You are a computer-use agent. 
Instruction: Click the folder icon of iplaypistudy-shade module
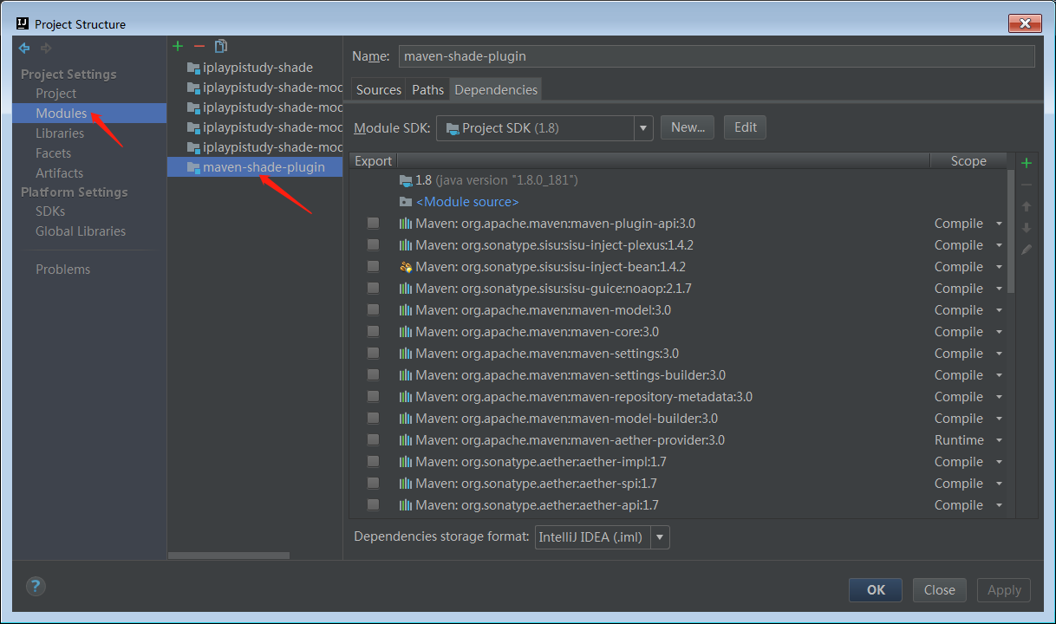(194, 68)
